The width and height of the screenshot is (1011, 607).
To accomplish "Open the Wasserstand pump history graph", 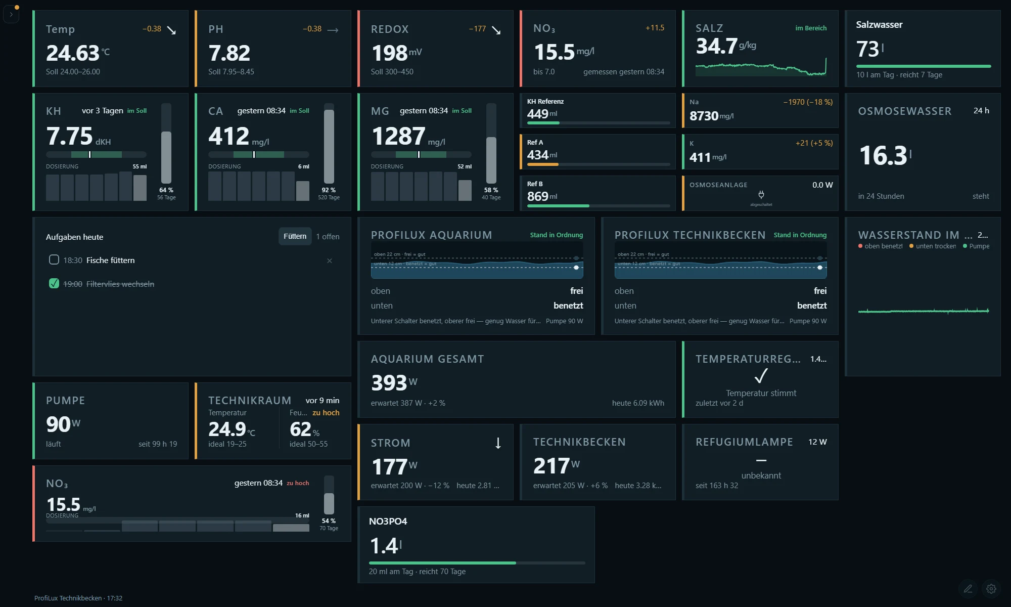I will [924, 311].
